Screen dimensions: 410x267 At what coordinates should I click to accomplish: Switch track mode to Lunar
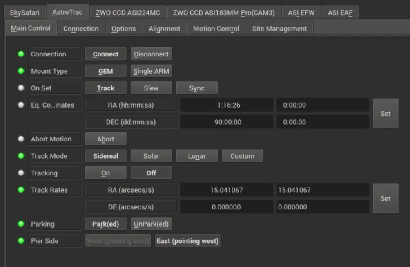(x=197, y=156)
